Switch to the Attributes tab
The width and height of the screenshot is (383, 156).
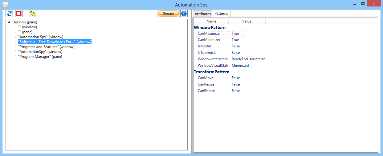[x=203, y=14]
